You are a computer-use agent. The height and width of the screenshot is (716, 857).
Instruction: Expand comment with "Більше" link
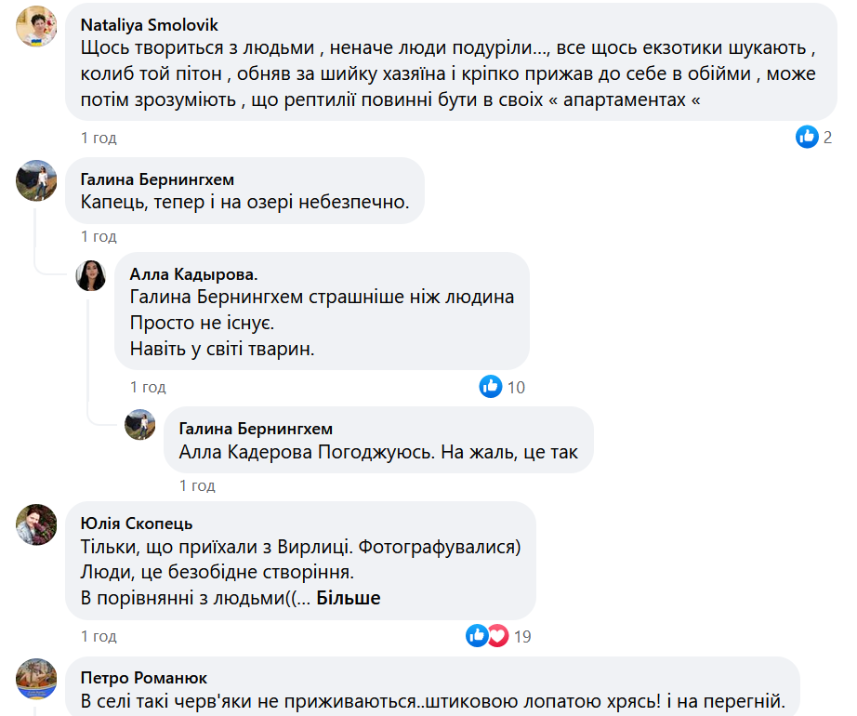coord(349,598)
